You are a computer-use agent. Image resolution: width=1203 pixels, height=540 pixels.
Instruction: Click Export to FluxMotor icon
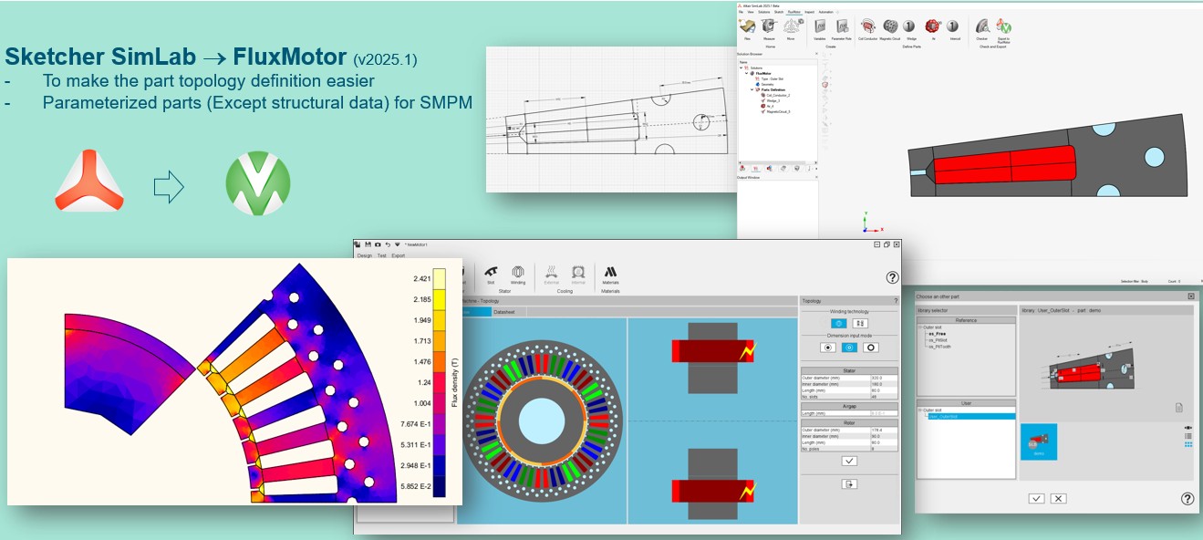click(x=1004, y=26)
